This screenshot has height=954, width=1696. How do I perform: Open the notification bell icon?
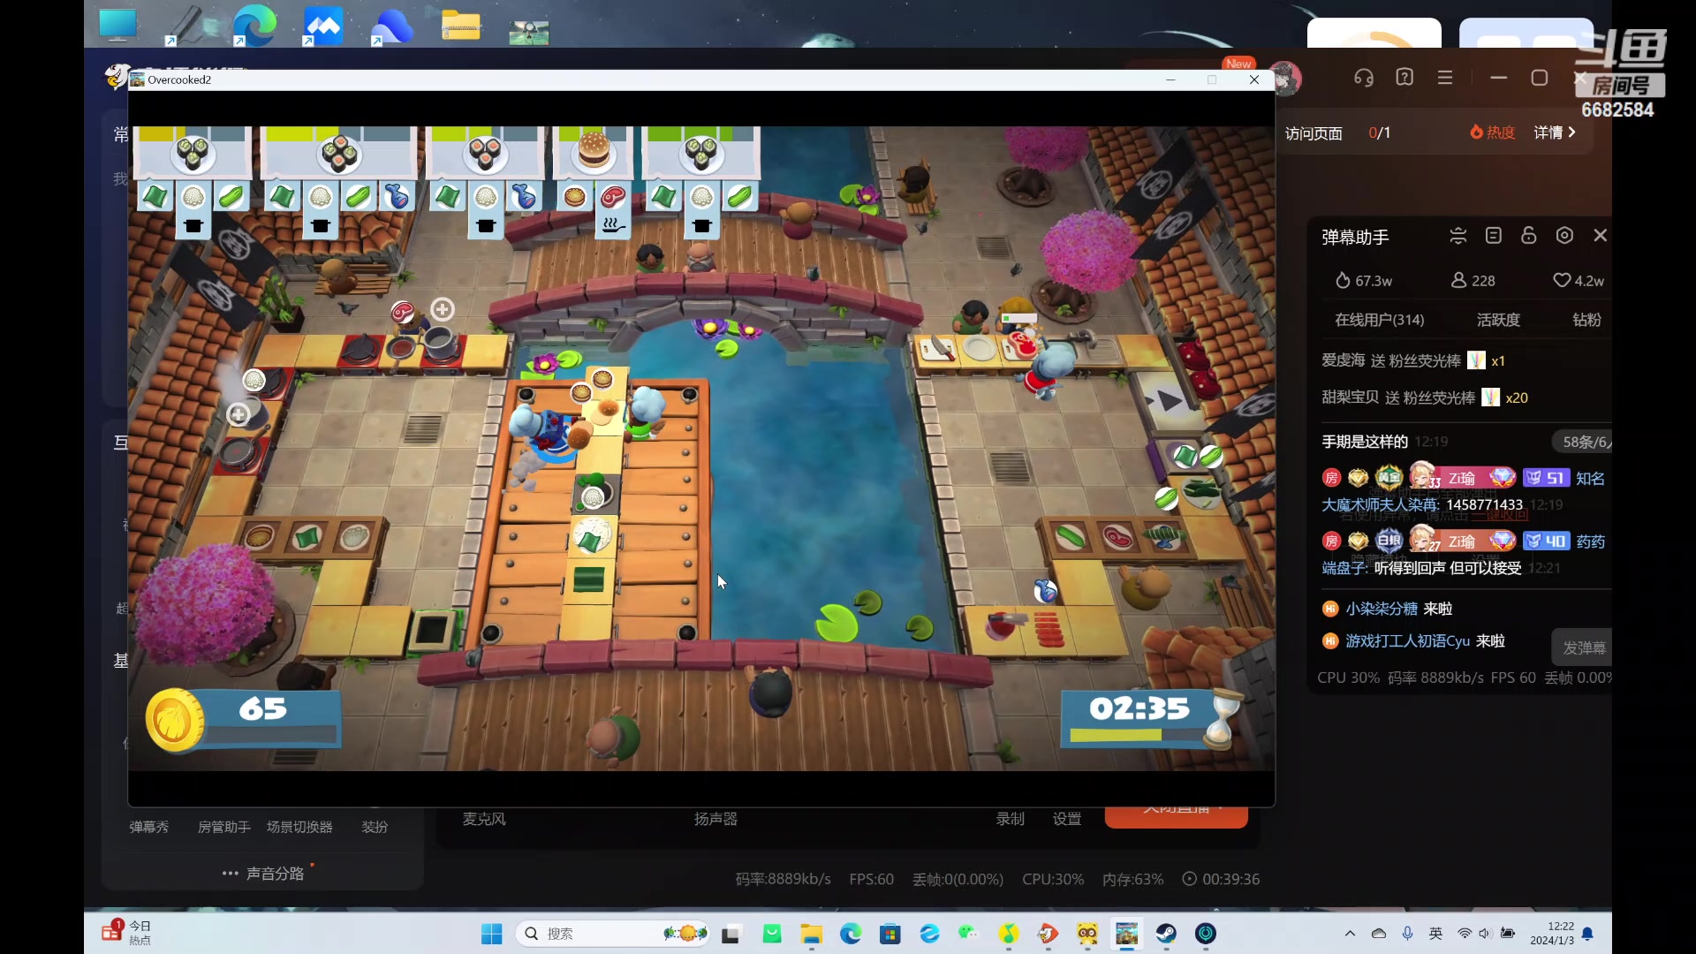pos(1587,934)
